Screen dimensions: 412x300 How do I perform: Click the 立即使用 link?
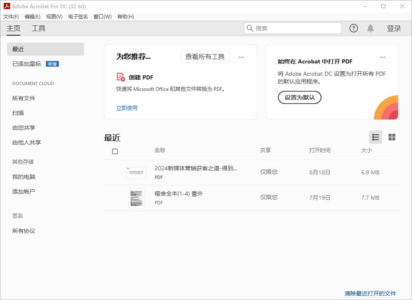pyautogui.click(x=127, y=108)
